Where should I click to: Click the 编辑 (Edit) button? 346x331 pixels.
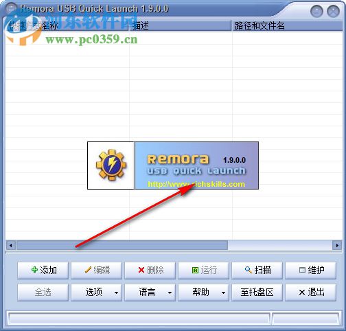[96, 271]
